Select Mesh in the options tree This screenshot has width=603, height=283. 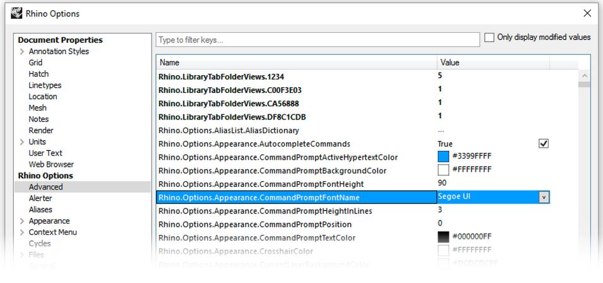[37, 108]
